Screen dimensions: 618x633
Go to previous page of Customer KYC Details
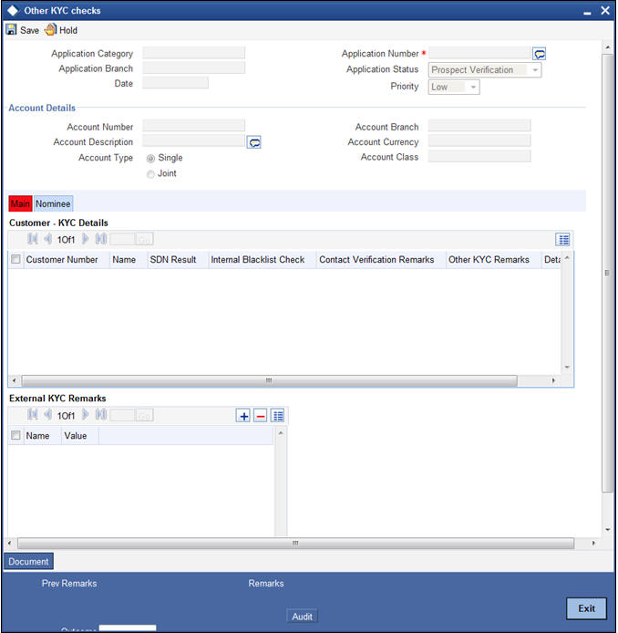pos(47,239)
